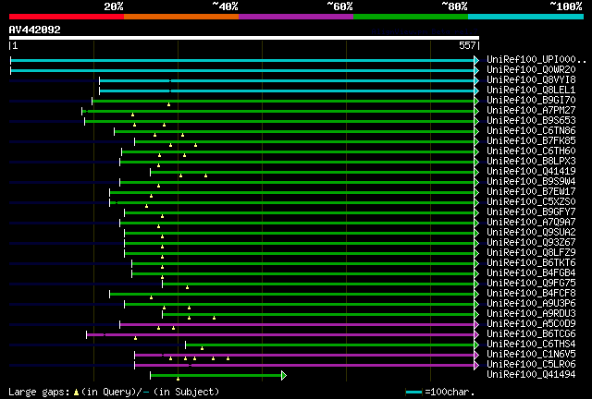Click the end position label 557
This screenshot has width=592, height=399.
coord(467,45)
